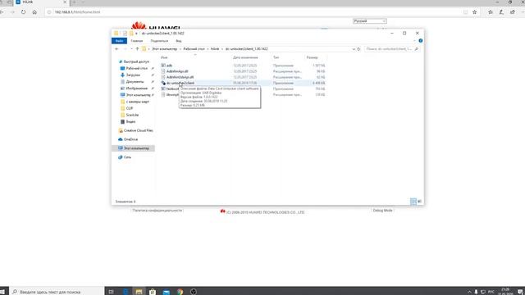Image resolution: width=525 pixels, height=295 pixels.
Task: Open the browser favorites hub icon
Action: tap(491, 12)
